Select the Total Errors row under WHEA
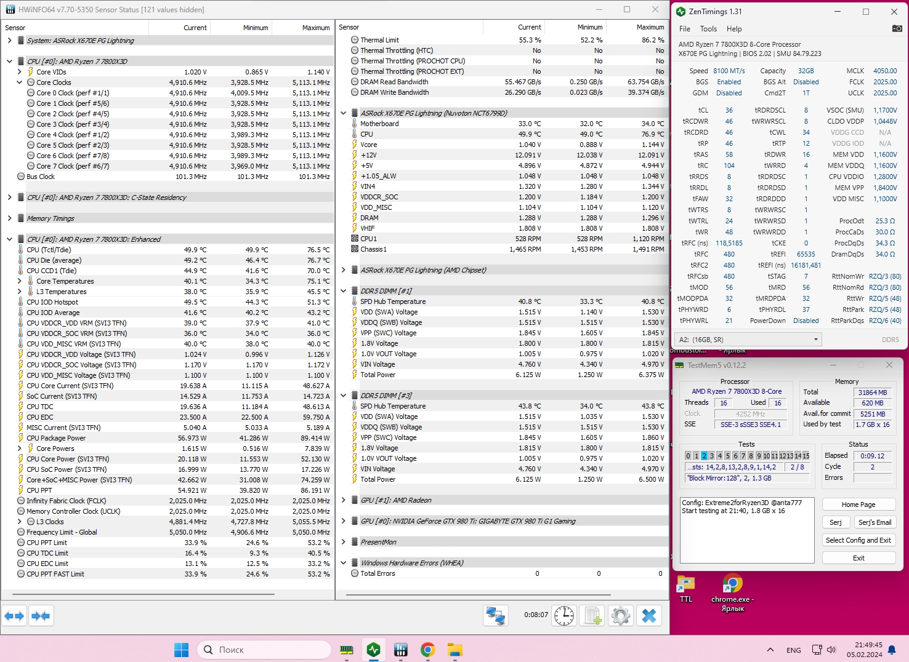 point(502,573)
